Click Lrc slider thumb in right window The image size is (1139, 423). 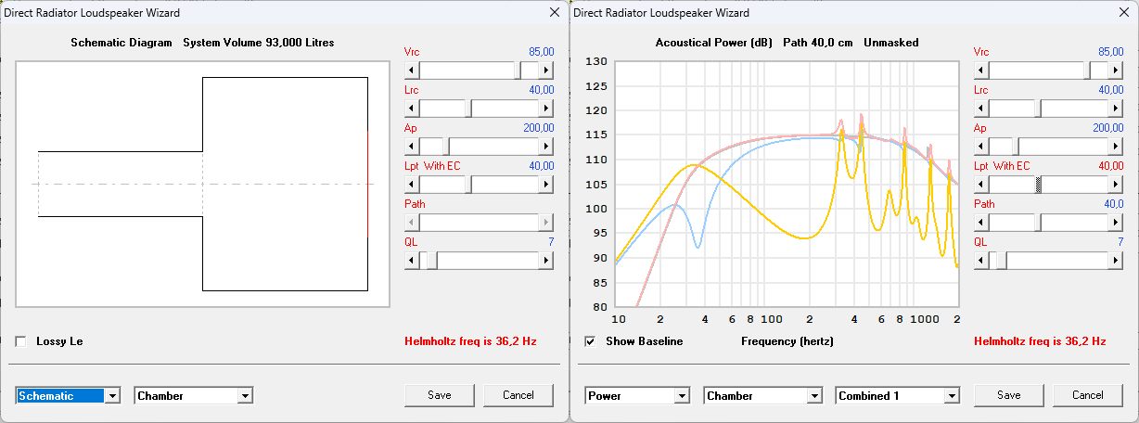click(x=1038, y=109)
